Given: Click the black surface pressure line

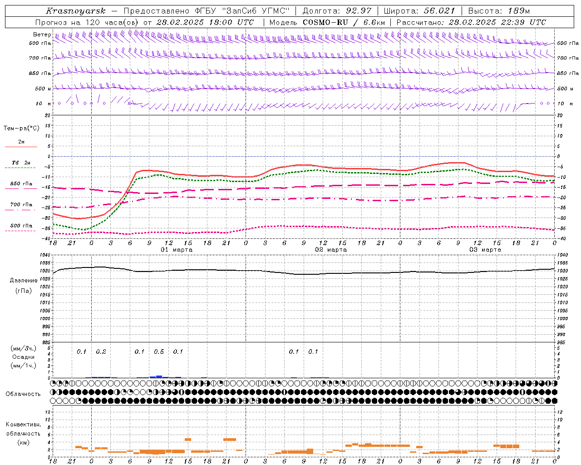Looking at the screenshot, I should (x=304, y=274).
